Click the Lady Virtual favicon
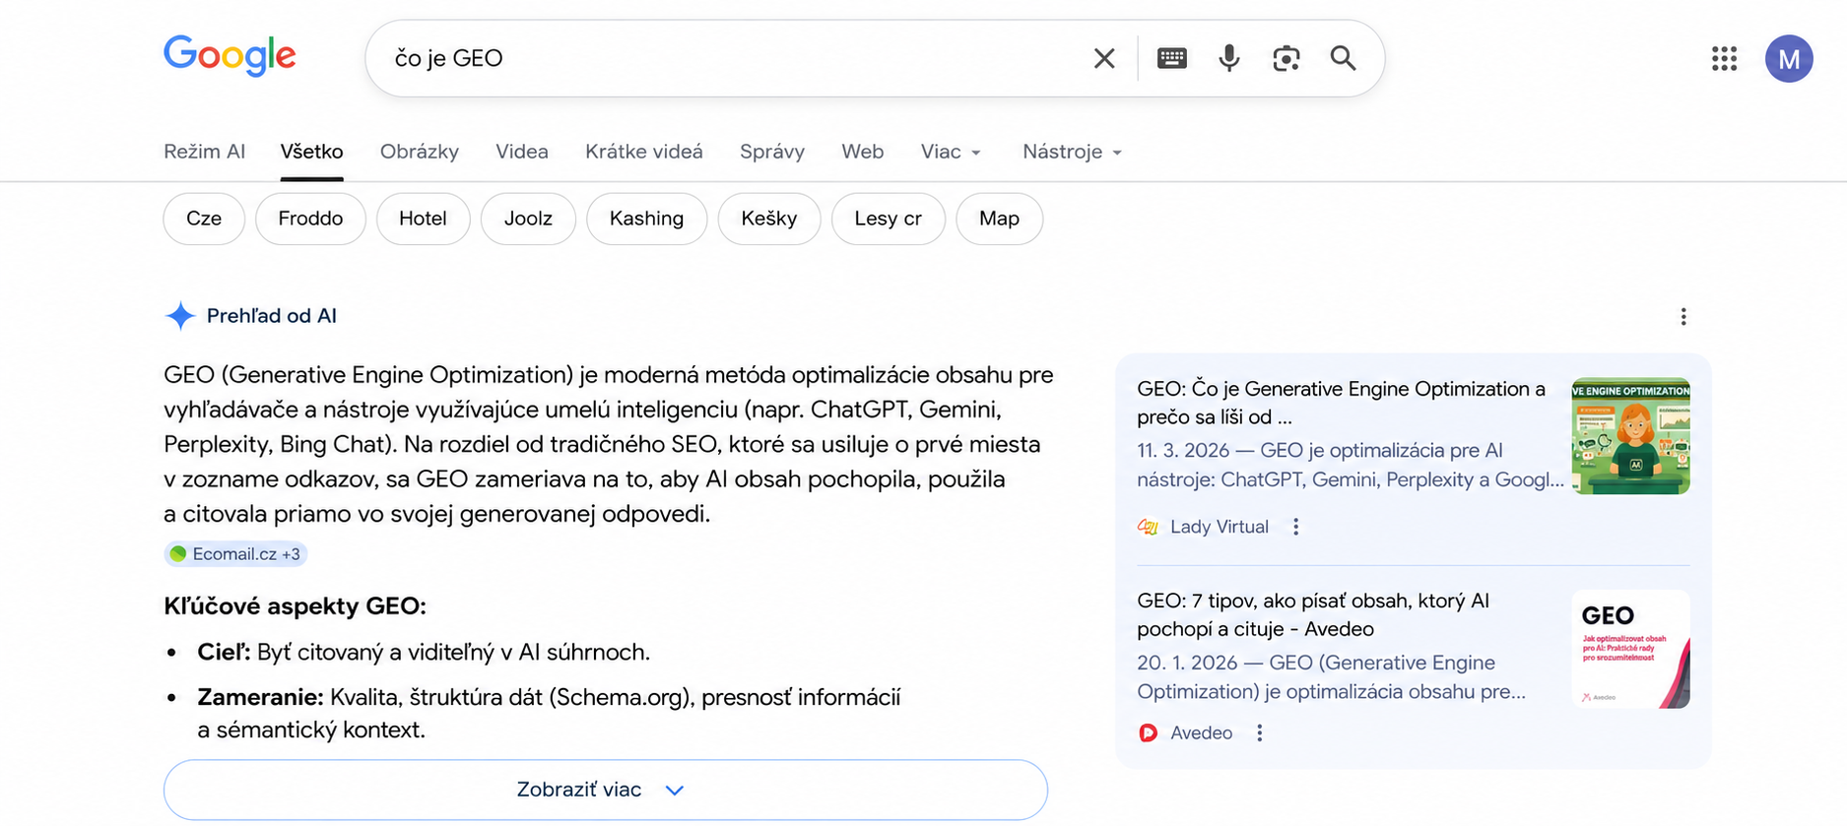Screen dimensions: 1847x826 [1148, 527]
